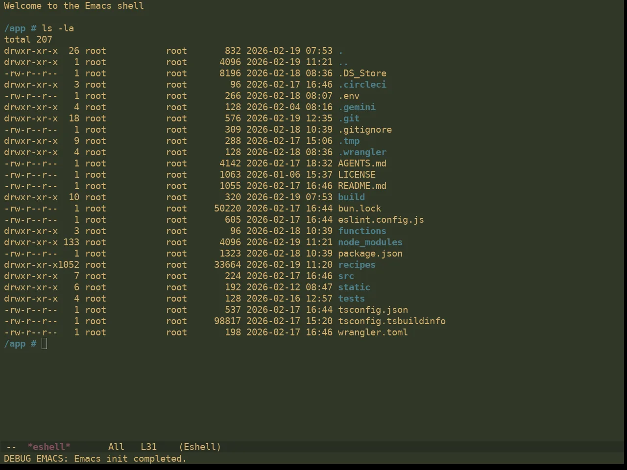This screenshot has width=627, height=470.
Task: Select the LICENSE file name
Action: click(x=357, y=175)
